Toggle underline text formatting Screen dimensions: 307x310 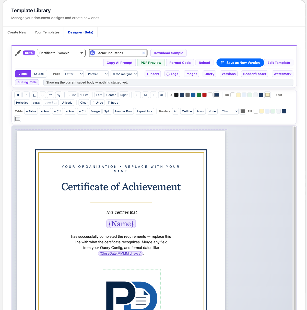[x=34, y=95]
